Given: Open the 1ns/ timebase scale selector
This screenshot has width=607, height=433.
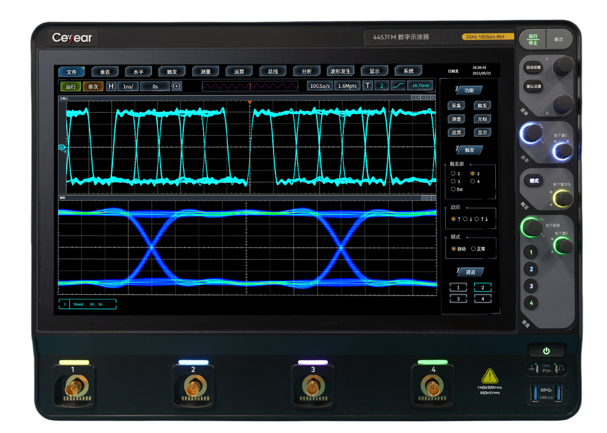Looking at the screenshot, I should (128, 86).
